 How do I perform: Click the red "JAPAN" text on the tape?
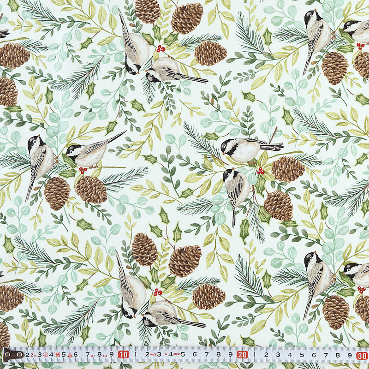click(177, 354)
